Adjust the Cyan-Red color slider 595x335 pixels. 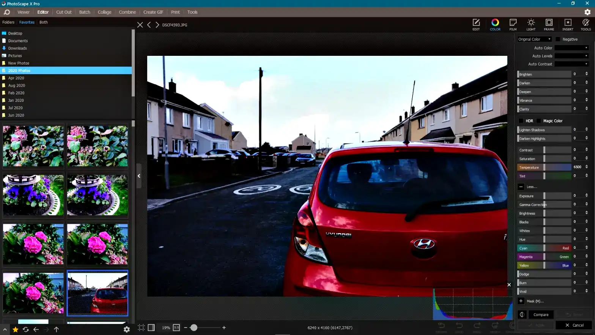[x=544, y=248]
